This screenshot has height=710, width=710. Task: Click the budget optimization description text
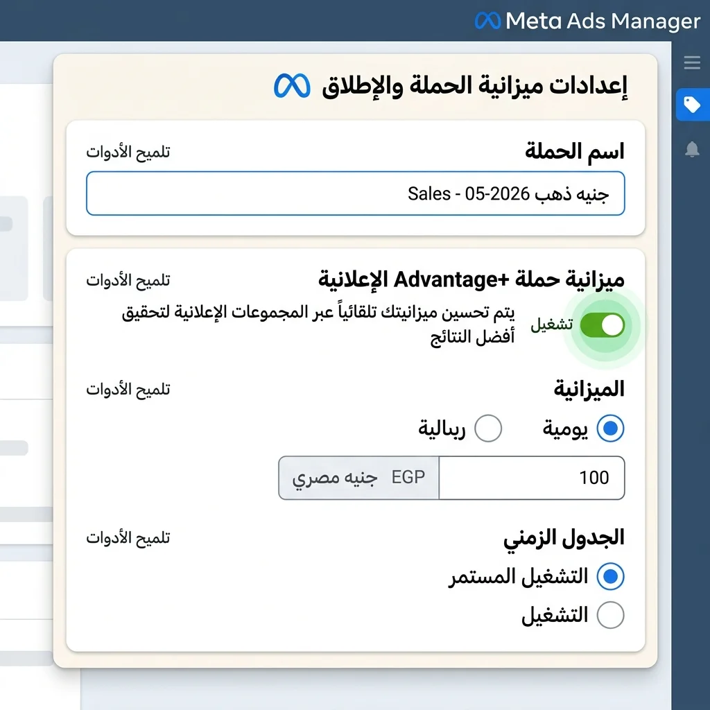tap(318, 324)
